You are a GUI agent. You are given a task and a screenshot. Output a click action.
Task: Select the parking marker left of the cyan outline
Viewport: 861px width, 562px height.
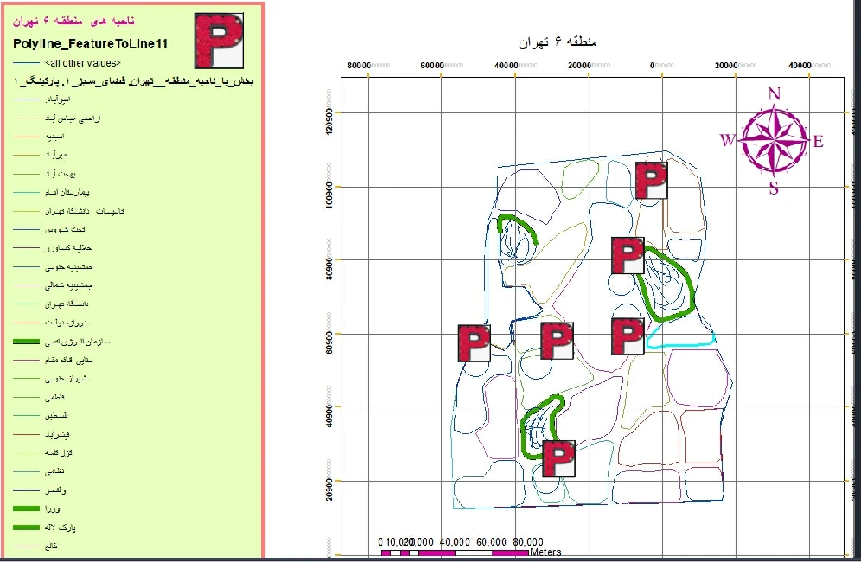[628, 336]
